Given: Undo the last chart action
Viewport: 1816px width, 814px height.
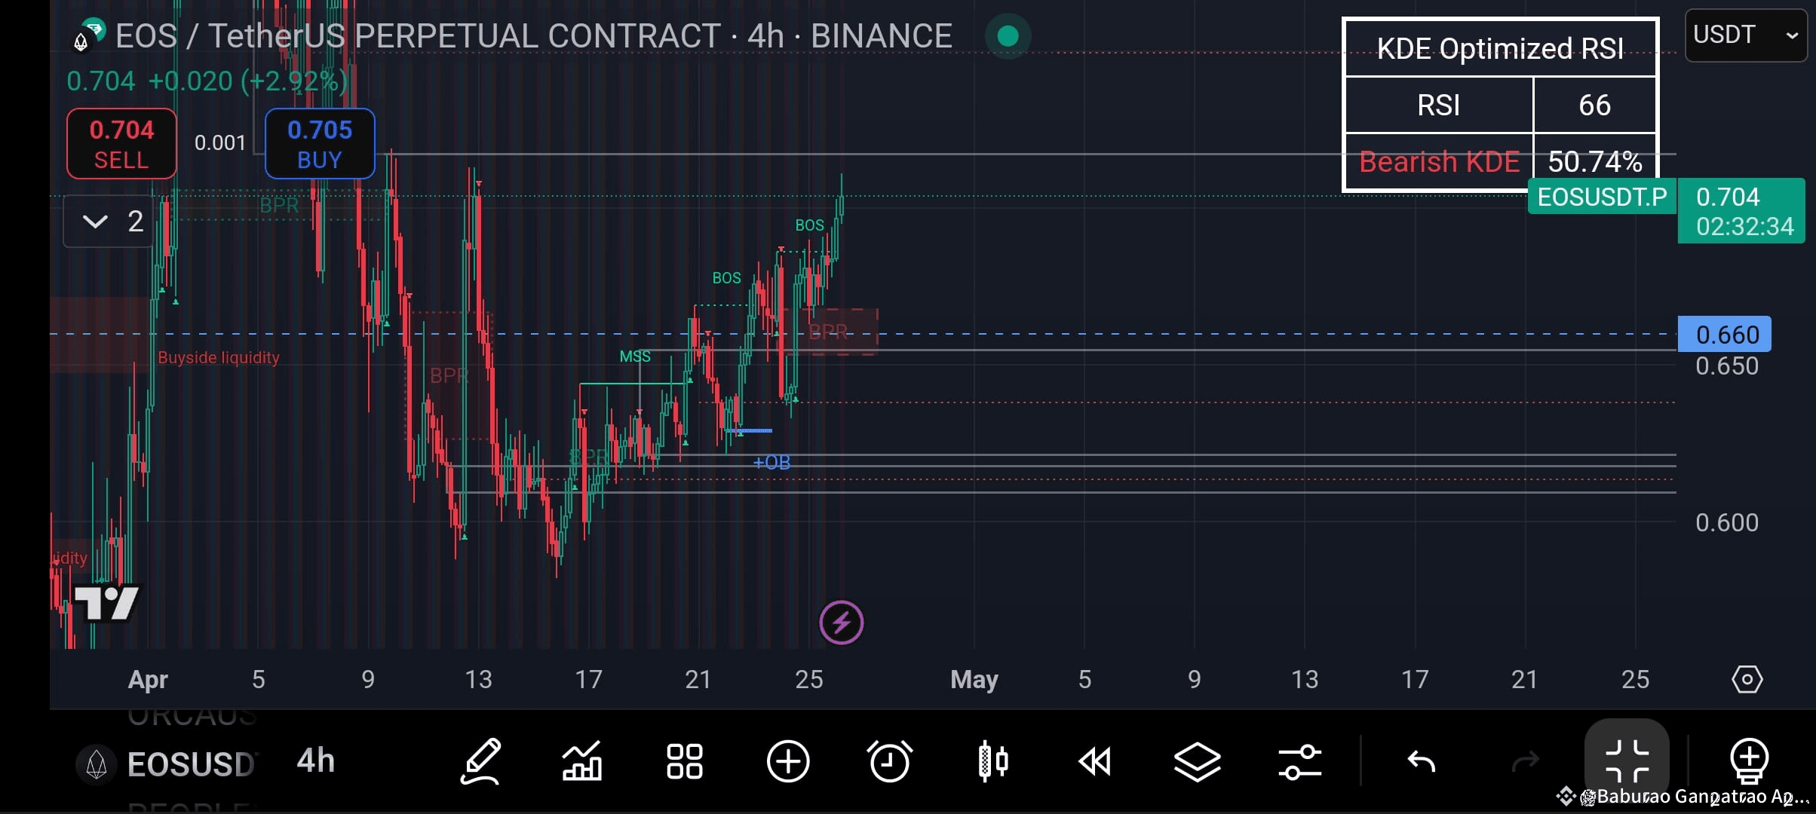Looking at the screenshot, I should (1422, 761).
